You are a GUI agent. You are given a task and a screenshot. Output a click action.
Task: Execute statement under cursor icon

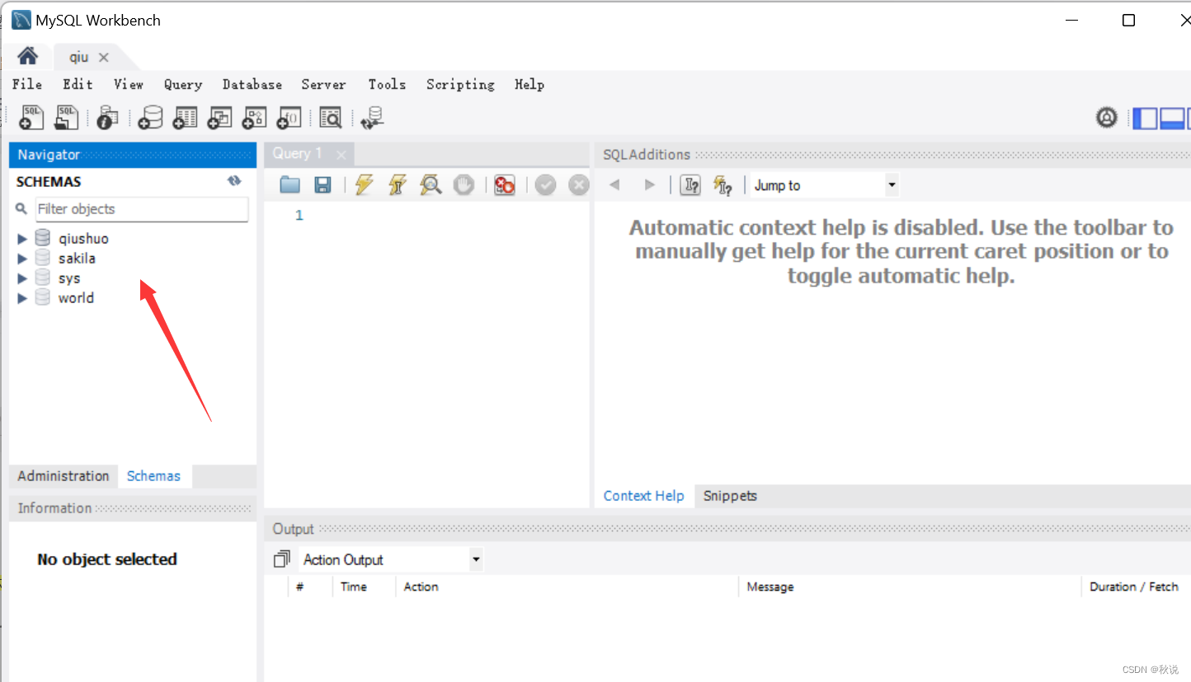[x=397, y=185]
